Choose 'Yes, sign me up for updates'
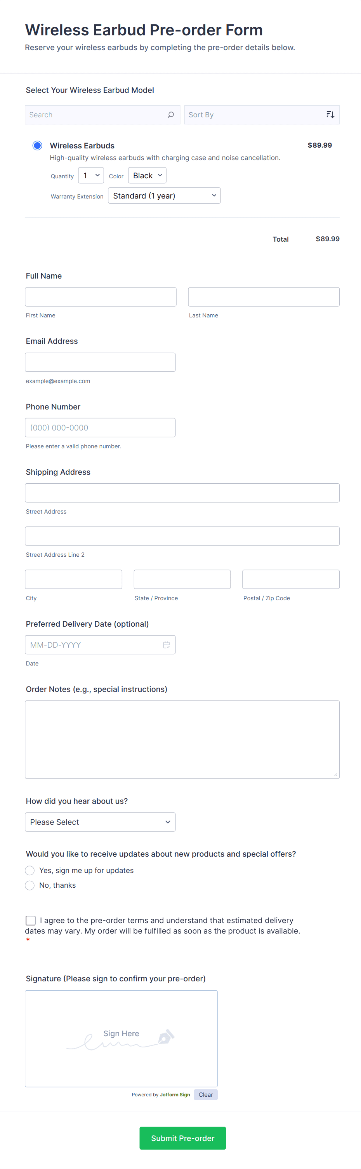Image resolution: width=361 pixels, height=1169 pixels. pyautogui.click(x=30, y=870)
